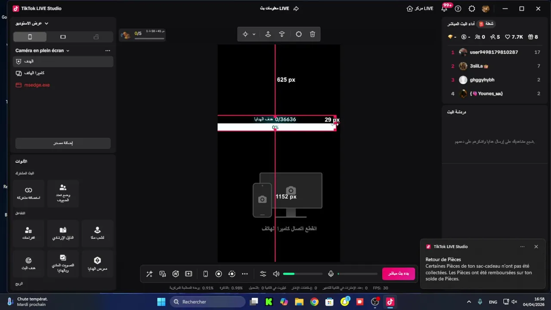This screenshot has height=310, width=551.
Task: Click the 0/5 mission progress widget
Action: click(x=143, y=34)
